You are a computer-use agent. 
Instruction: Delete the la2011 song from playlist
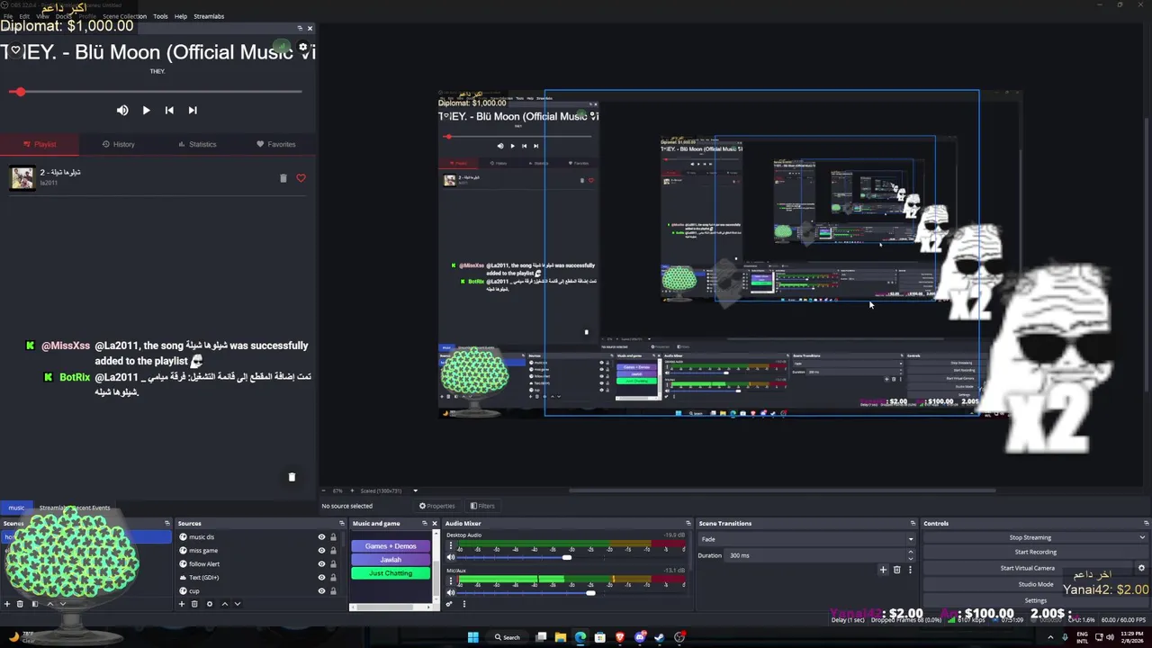(x=283, y=178)
